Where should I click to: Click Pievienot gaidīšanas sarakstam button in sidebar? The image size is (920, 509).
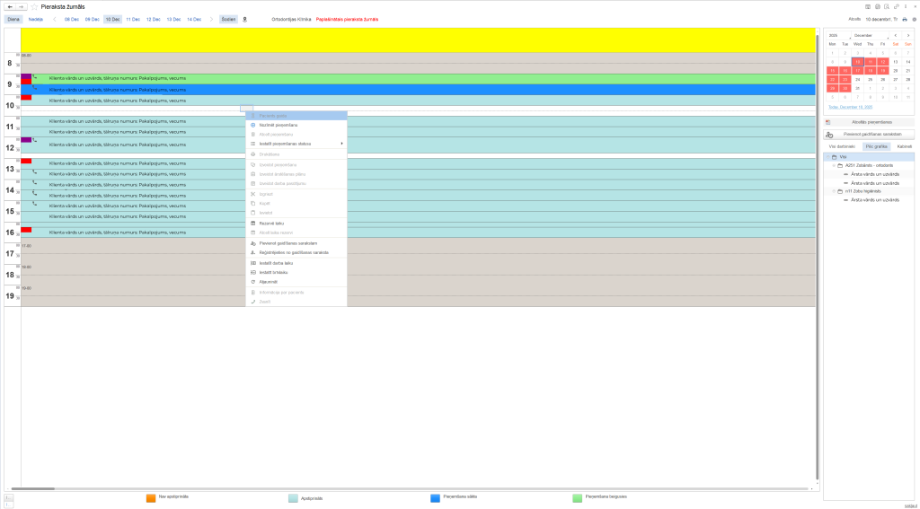pos(872,134)
